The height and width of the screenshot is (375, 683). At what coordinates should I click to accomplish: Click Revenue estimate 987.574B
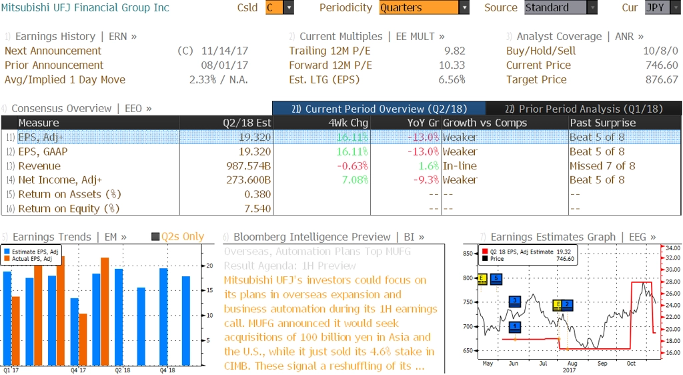[x=248, y=166]
